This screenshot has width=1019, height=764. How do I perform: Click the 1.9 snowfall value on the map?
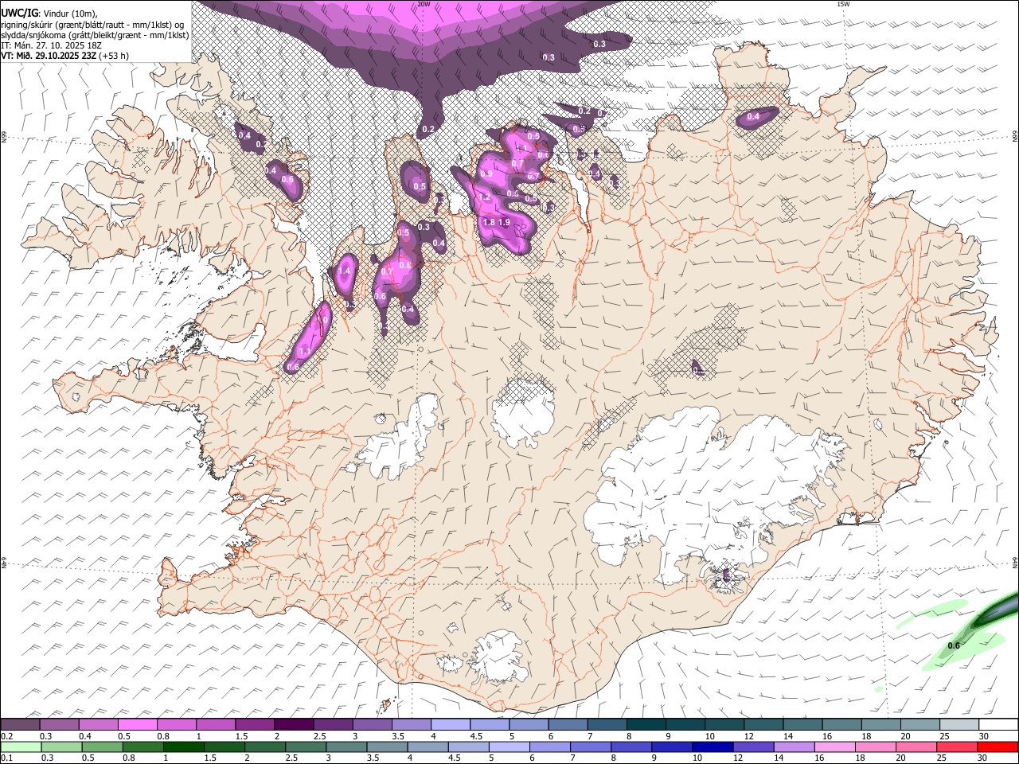coord(504,222)
